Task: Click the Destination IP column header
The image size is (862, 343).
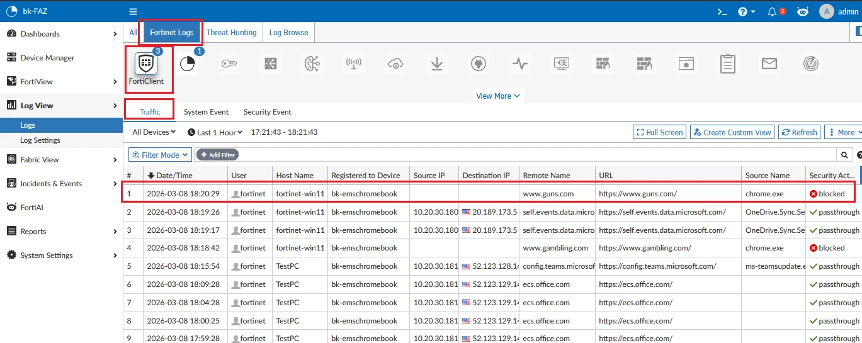Action: click(x=488, y=175)
